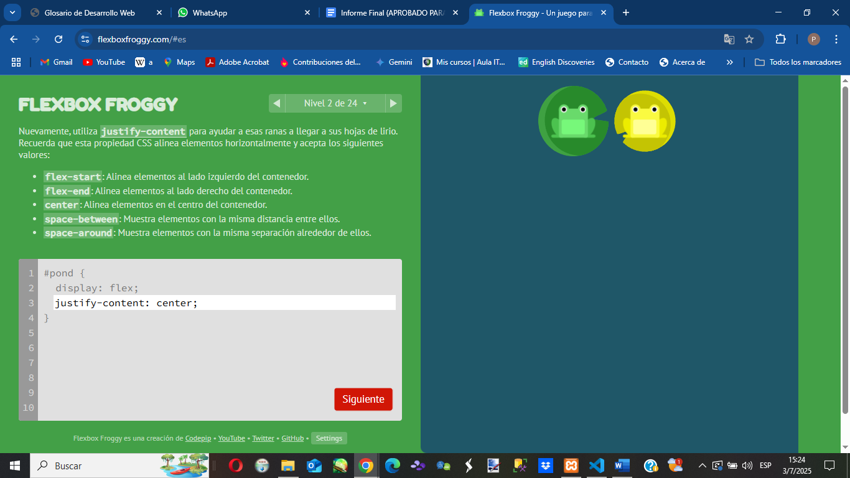This screenshot has width=850, height=478.
Task: Open the tab search dropdown
Action: (x=11, y=12)
